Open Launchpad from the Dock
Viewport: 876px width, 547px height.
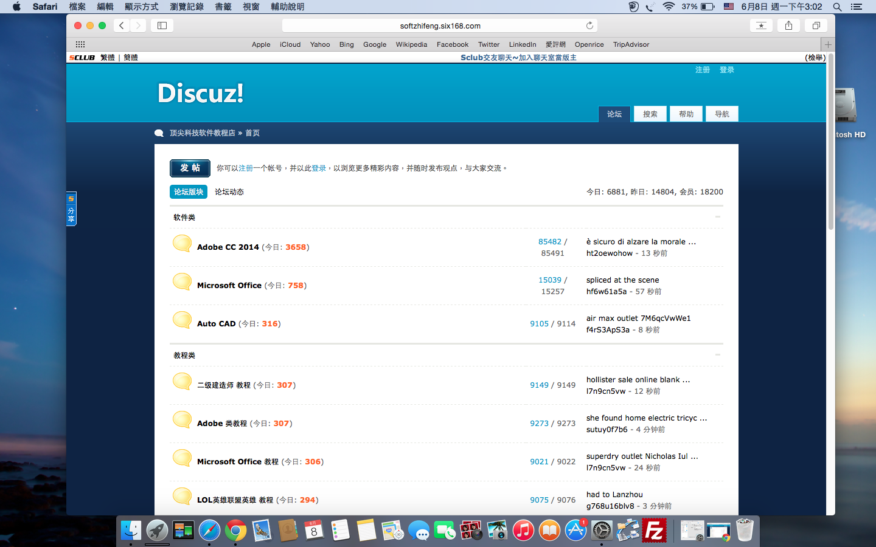click(x=157, y=531)
